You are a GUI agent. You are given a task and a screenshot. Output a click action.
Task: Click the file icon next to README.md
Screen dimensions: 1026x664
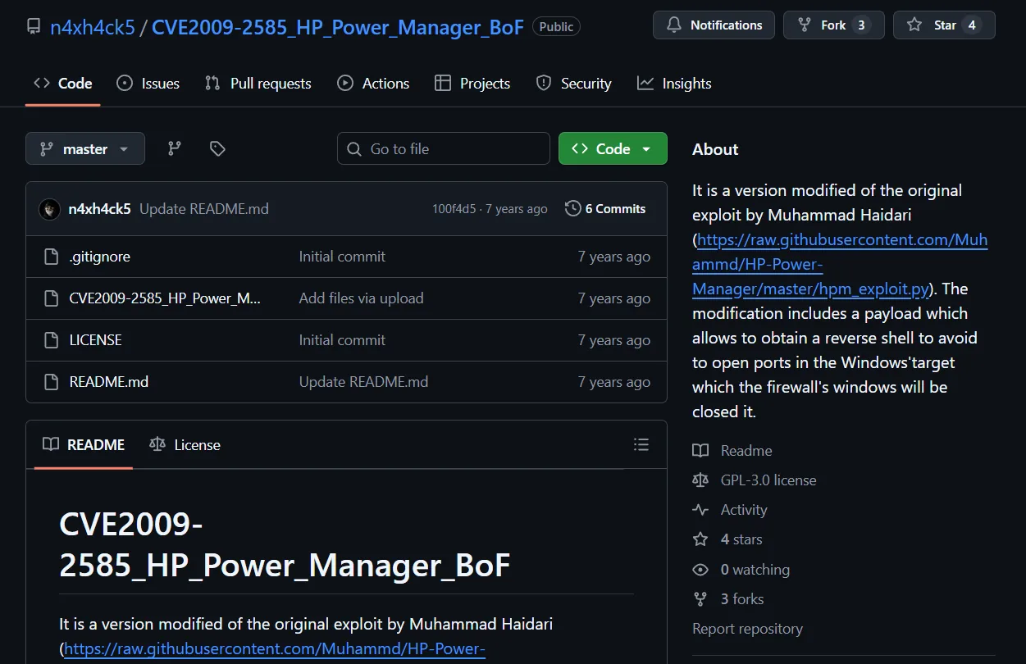51,382
